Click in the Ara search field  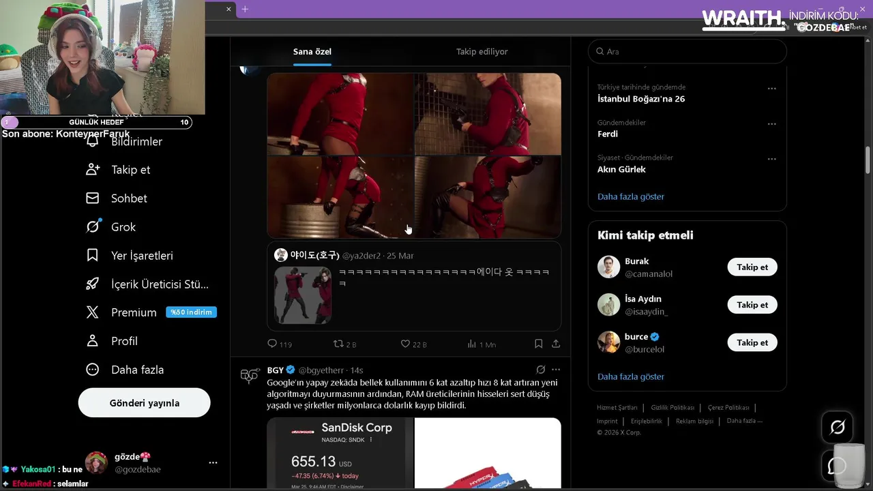pos(687,51)
